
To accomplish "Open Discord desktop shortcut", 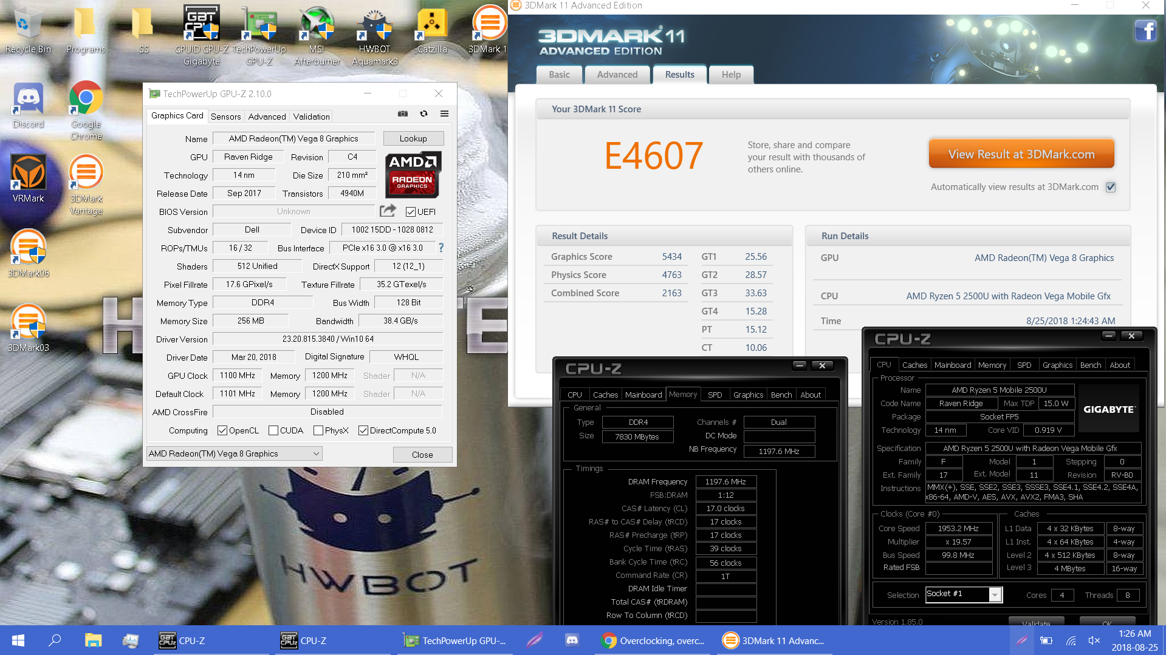I will 28,106.
